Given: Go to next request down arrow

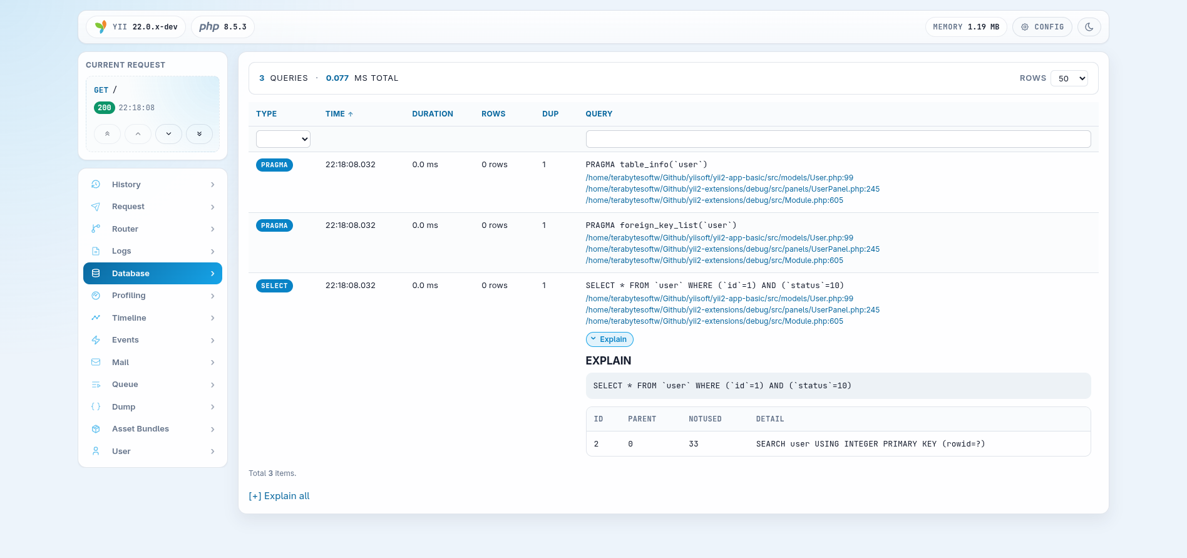Looking at the screenshot, I should [168, 134].
